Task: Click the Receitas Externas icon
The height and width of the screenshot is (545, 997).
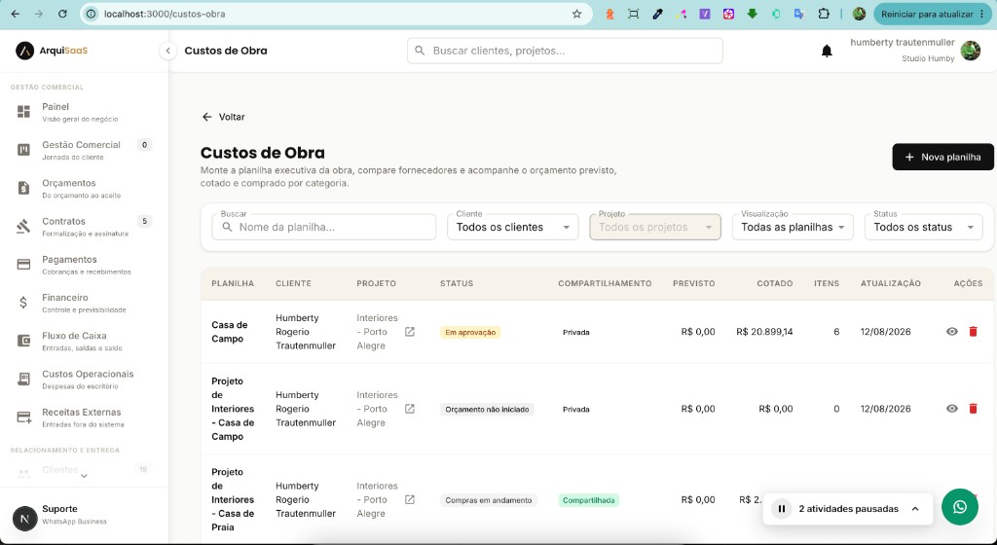Action: pos(23,418)
